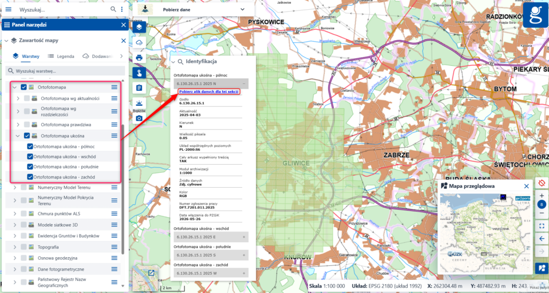Expand Numeryczny Model Pokrycia Terenu node

point(14,201)
